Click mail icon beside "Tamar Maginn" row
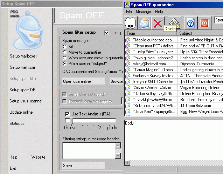This screenshot has width=223, height=174. click(x=128, y=70)
